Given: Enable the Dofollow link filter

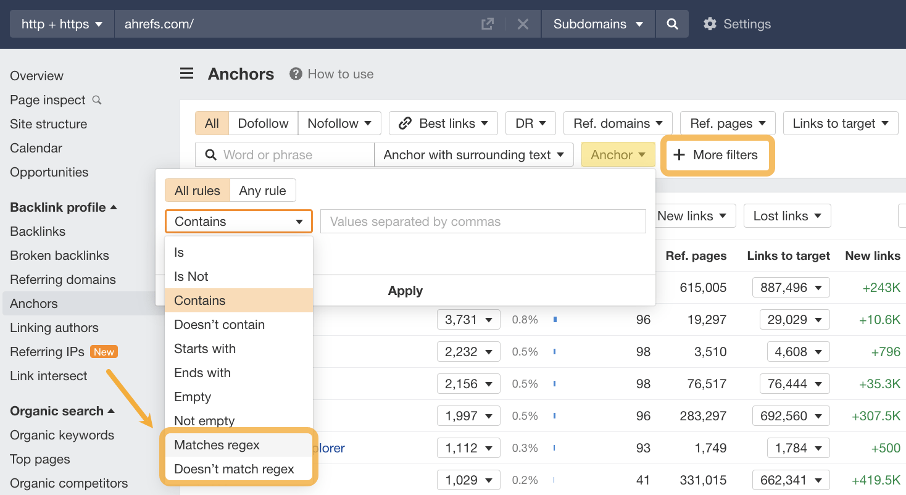Looking at the screenshot, I should [263, 123].
